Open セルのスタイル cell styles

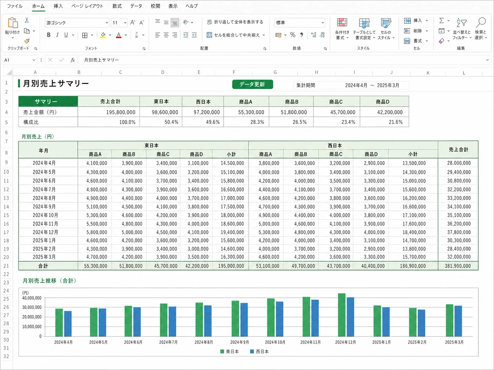[386, 29]
